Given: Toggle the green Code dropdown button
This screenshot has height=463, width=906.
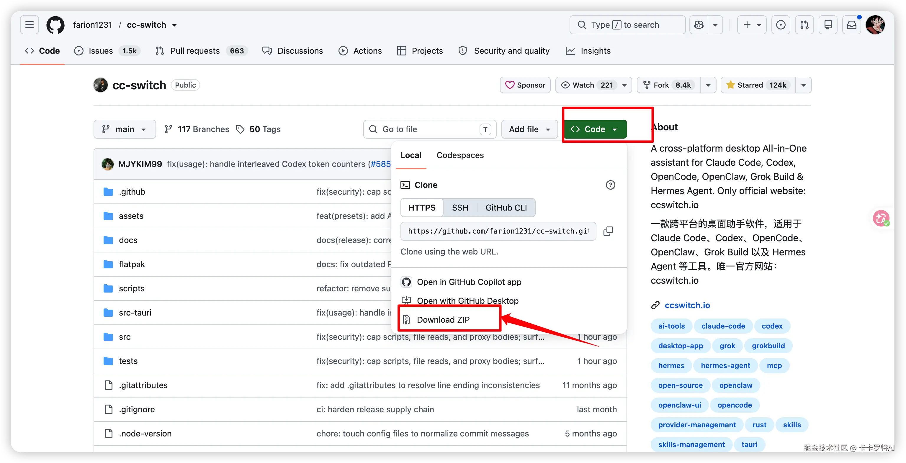Looking at the screenshot, I should point(595,129).
